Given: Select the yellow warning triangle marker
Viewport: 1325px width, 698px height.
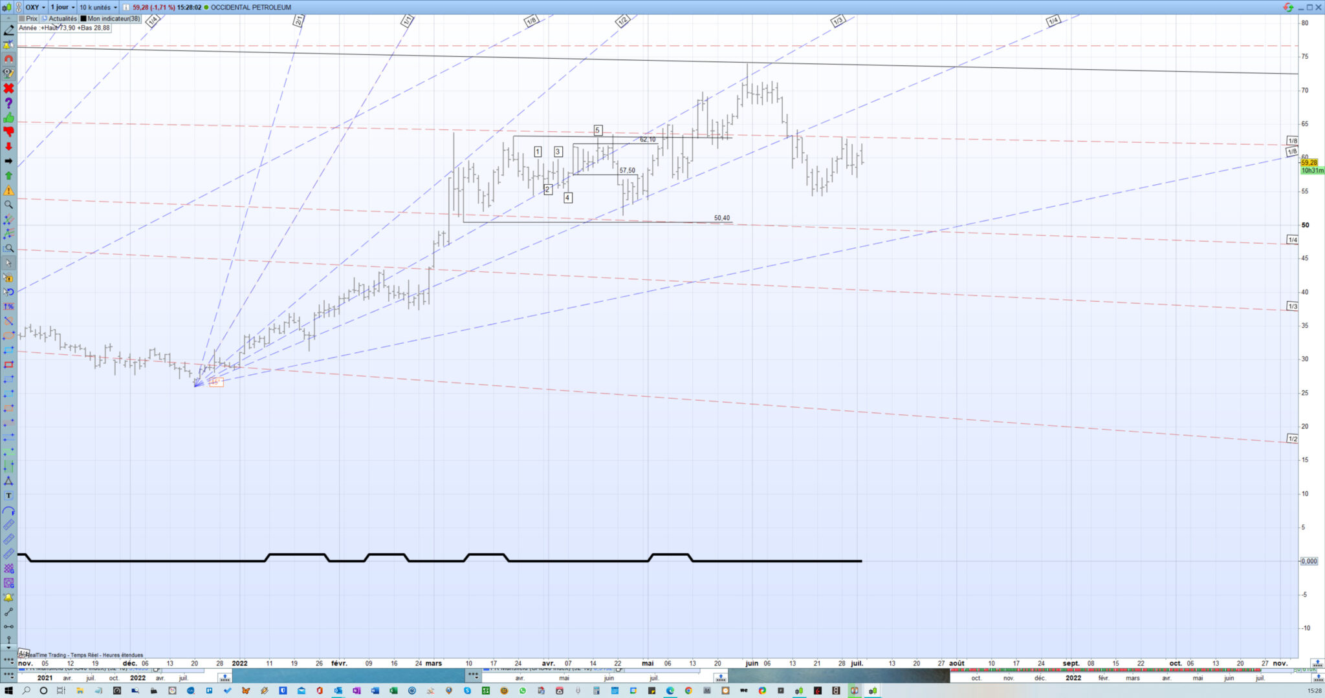Looking at the screenshot, I should click(x=8, y=191).
